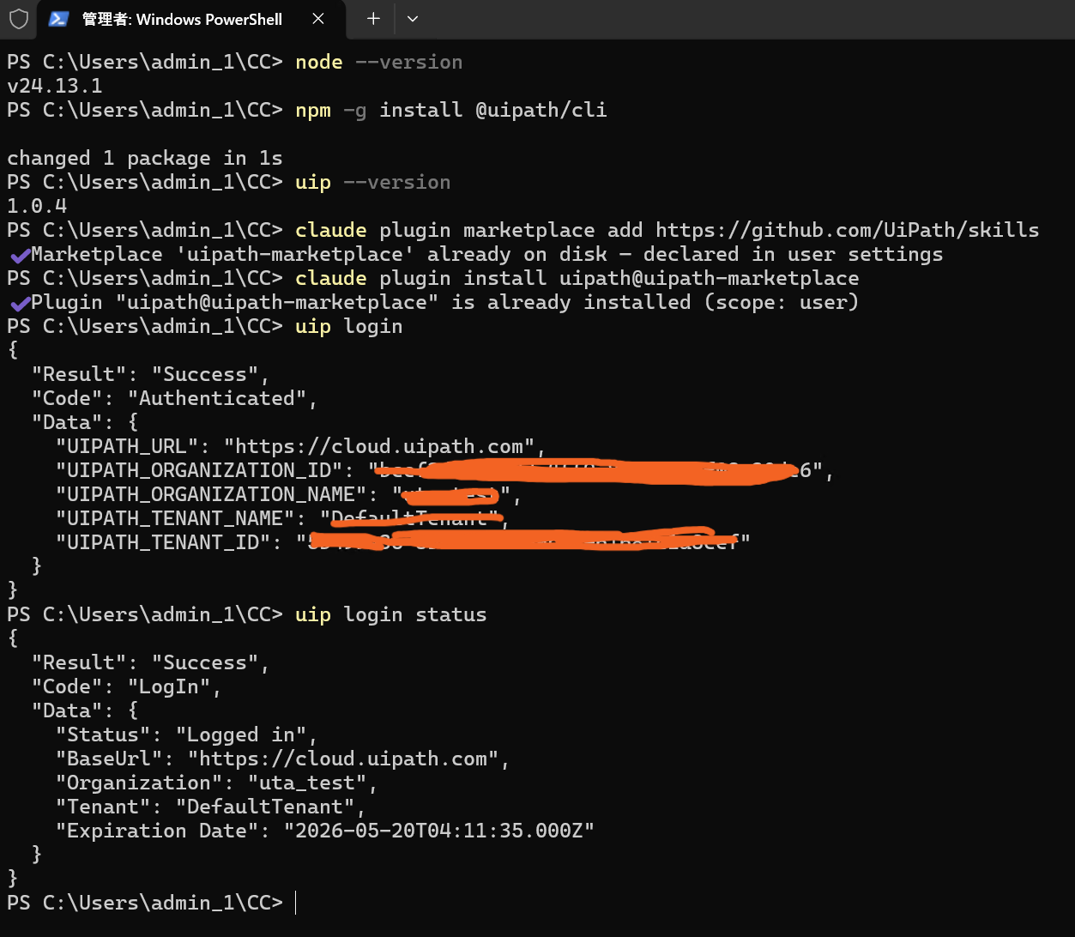Screen dimensions: 1075x937
Task: Click the "UIPATH_ORGANIZATION_ID" key
Action: tap(205, 470)
